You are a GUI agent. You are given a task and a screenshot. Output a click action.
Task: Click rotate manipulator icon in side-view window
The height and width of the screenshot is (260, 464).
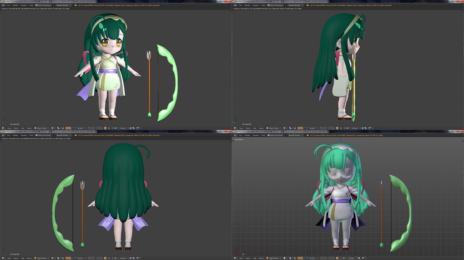pyautogui.click(x=302, y=128)
